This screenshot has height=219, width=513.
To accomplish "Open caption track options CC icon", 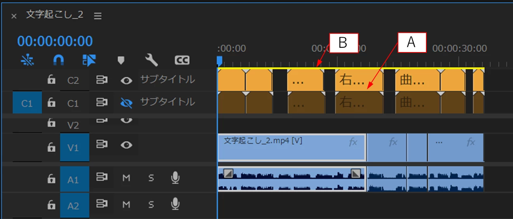I will [182, 60].
